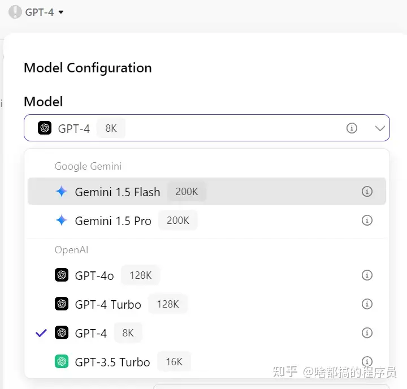407x389 pixels.
Task: Click the 128K badge beside GPT-4o
Action: click(x=140, y=275)
